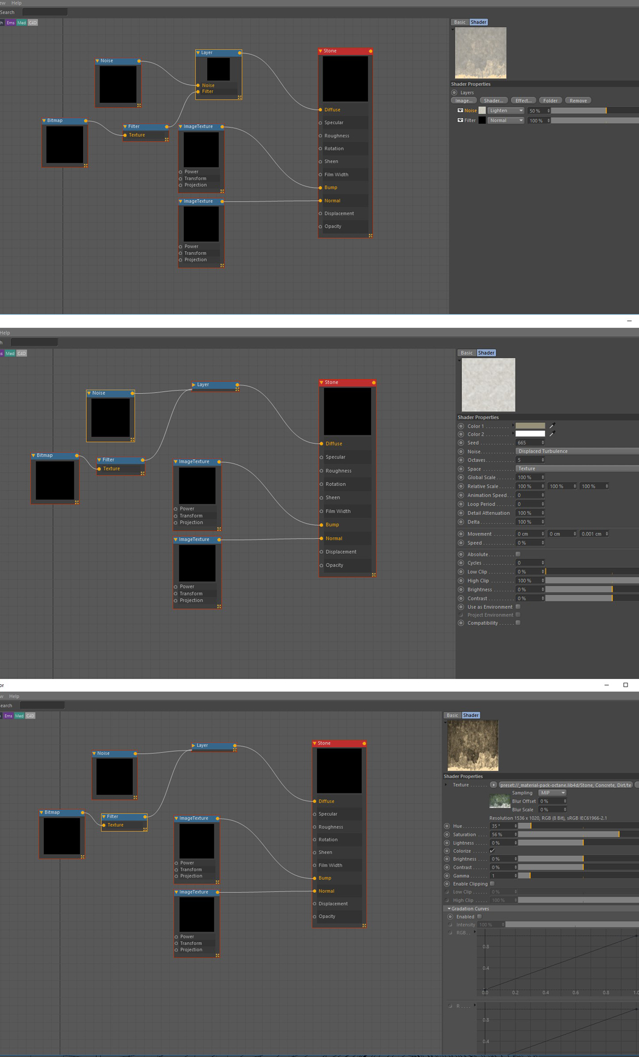Click the Noise node output port in top window
Image resolution: width=639 pixels, height=1057 pixels.
139,61
